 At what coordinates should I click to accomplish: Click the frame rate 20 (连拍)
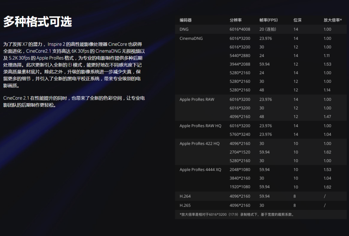[267, 29]
